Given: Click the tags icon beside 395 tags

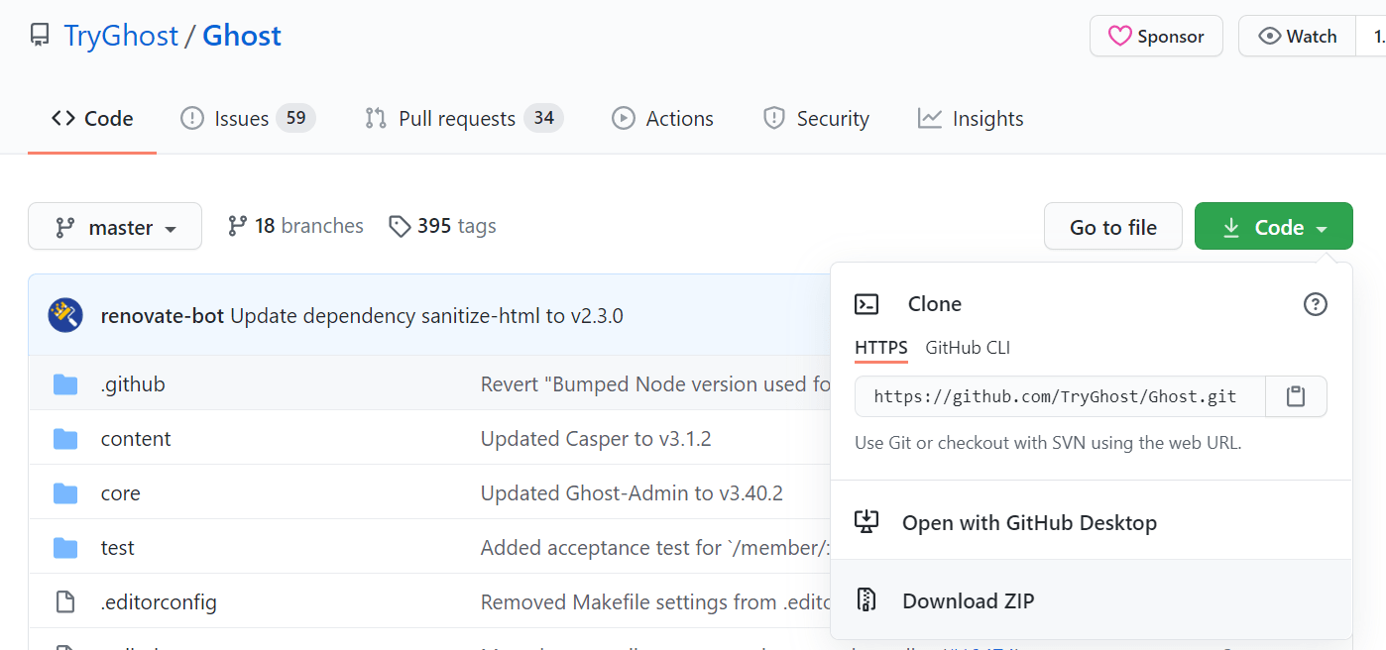Looking at the screenshot, I should pyautogui.click(x=401, y=226).
